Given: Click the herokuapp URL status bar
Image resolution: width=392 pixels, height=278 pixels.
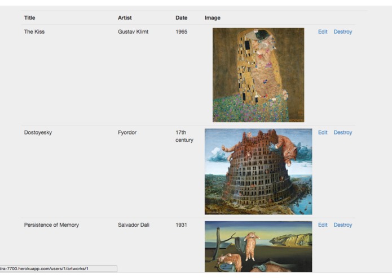Looking at the screenshot, I should [59, 268].
